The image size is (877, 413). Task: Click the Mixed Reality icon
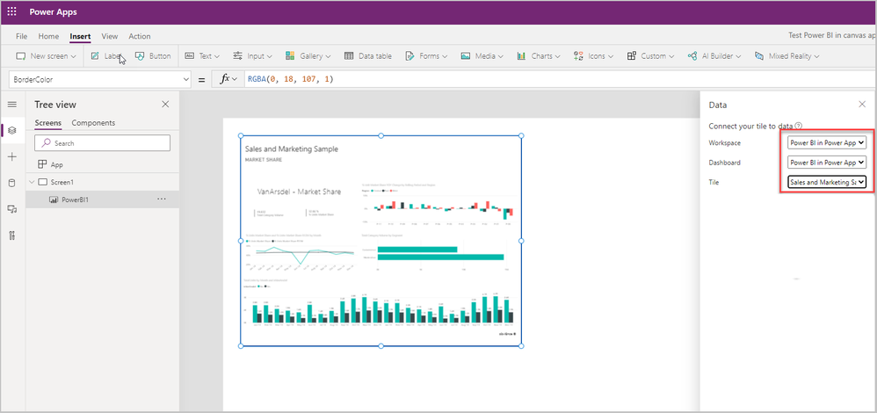point(759,56)
